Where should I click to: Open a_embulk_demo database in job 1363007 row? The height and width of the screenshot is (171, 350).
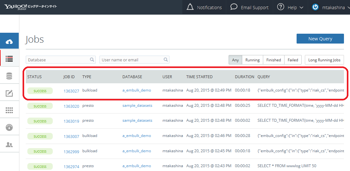(137, 136)
